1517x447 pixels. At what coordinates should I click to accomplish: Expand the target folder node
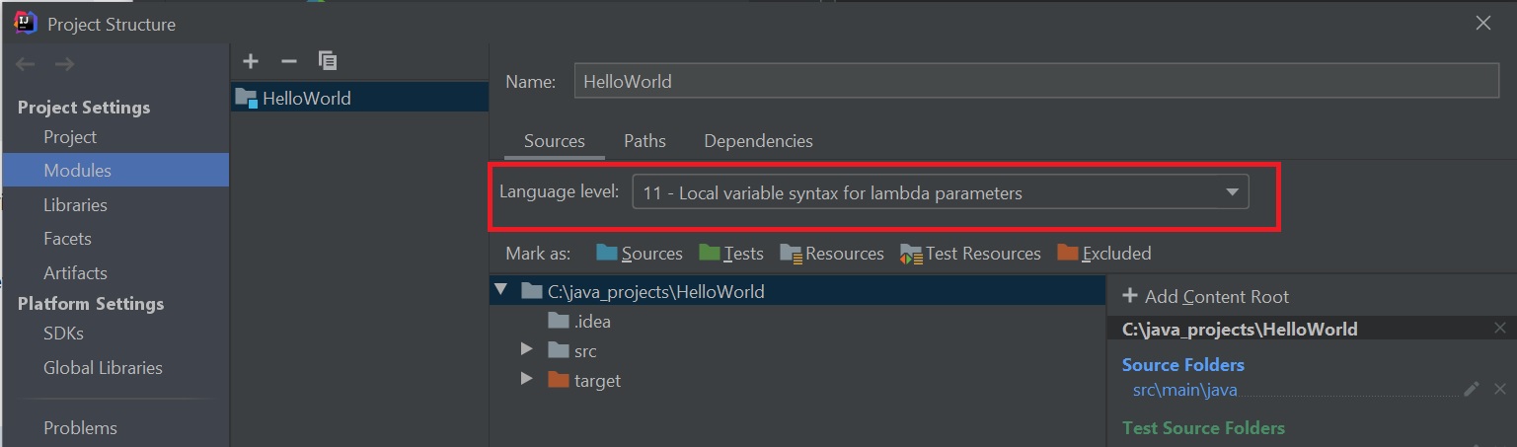click(x=527, y=380)
